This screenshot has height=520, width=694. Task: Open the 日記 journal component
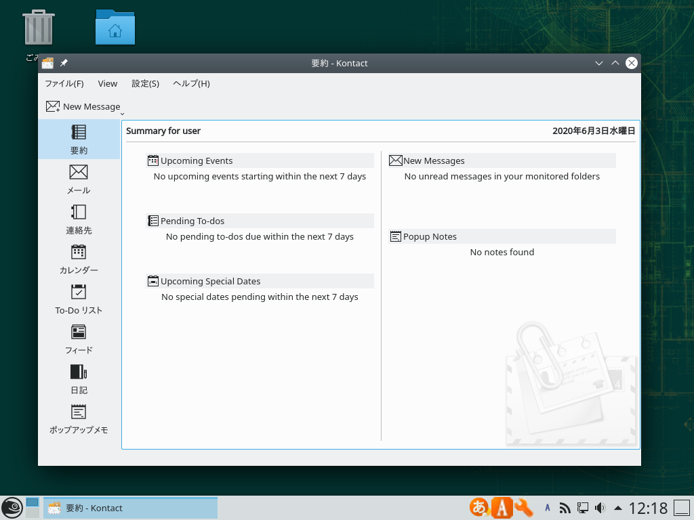79,379
